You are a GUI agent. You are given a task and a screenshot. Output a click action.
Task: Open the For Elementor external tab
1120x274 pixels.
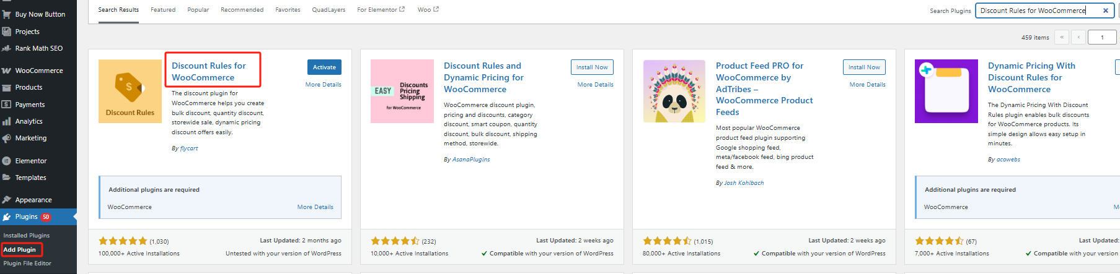coord(381,10)
